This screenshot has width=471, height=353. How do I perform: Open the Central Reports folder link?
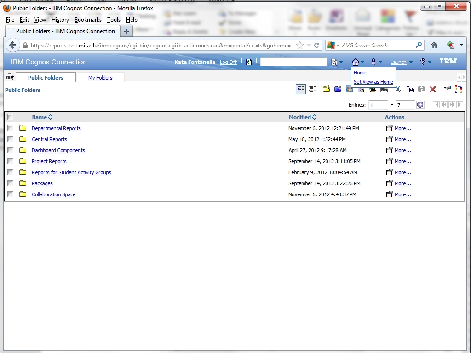pyautogui.click(x=49, y=139)
